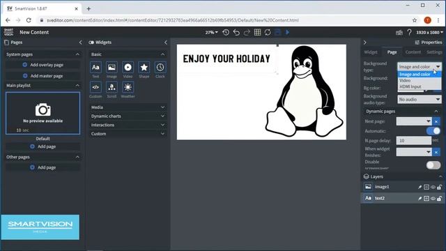Collapse the Layers panel
The height and width of the screenshot is (251, 446).
coord(440,176)
